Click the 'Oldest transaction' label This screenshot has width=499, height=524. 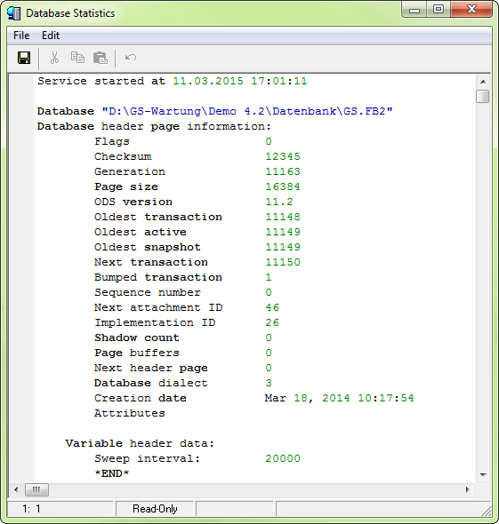(x=158, y=217)
